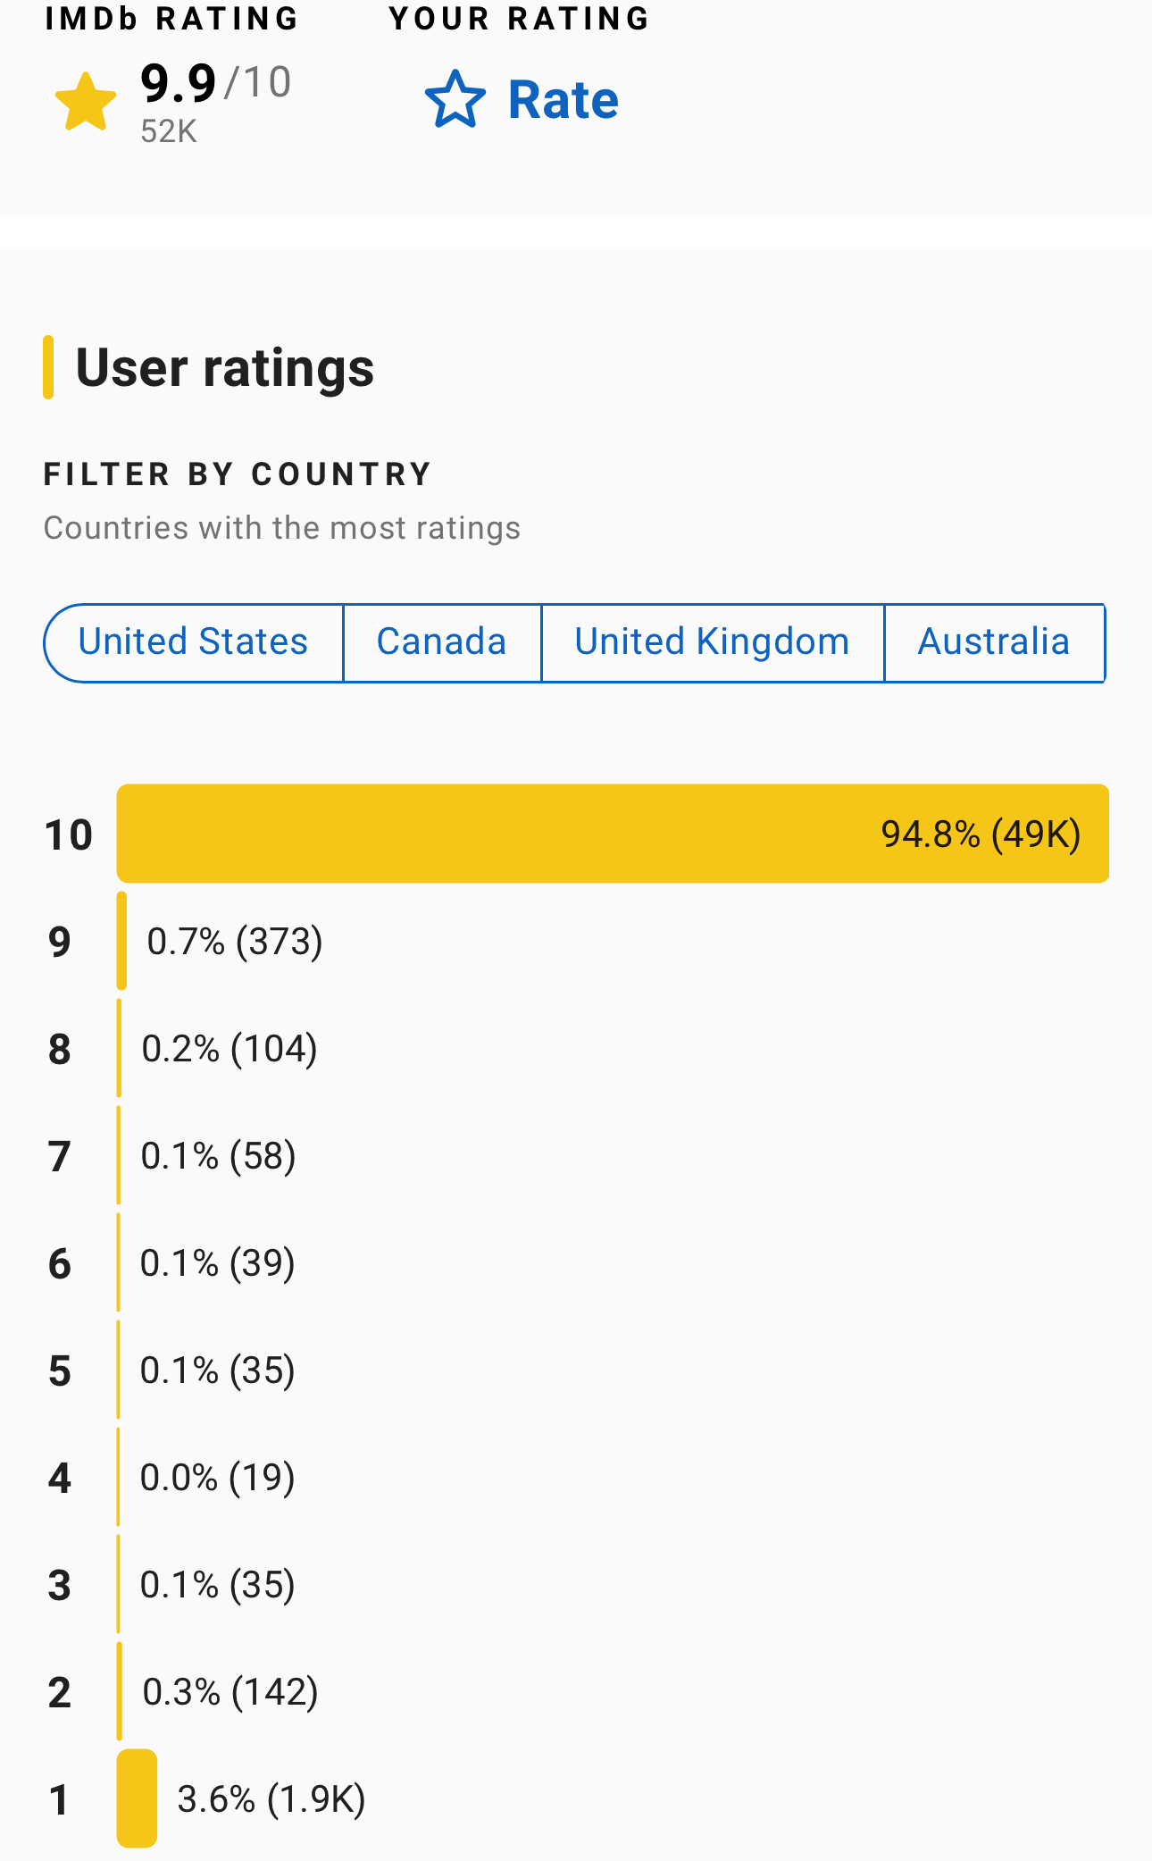The image size is (1152, 1861).
Task: Select the 0.2% (104) rating row
Action: tap(230, 1049)
